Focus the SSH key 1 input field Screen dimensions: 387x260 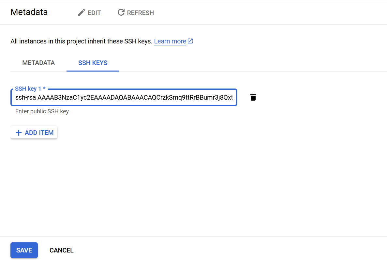(x=124, y=97)
